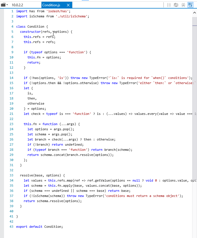Toggle the highlighted source maps icon
Image resolution: width=197 pixels, height=238 pixels.
190,5
